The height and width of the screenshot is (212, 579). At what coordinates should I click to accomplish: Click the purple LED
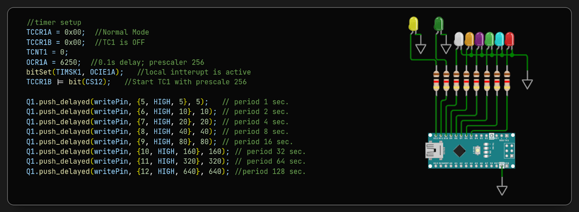(479, 39)
